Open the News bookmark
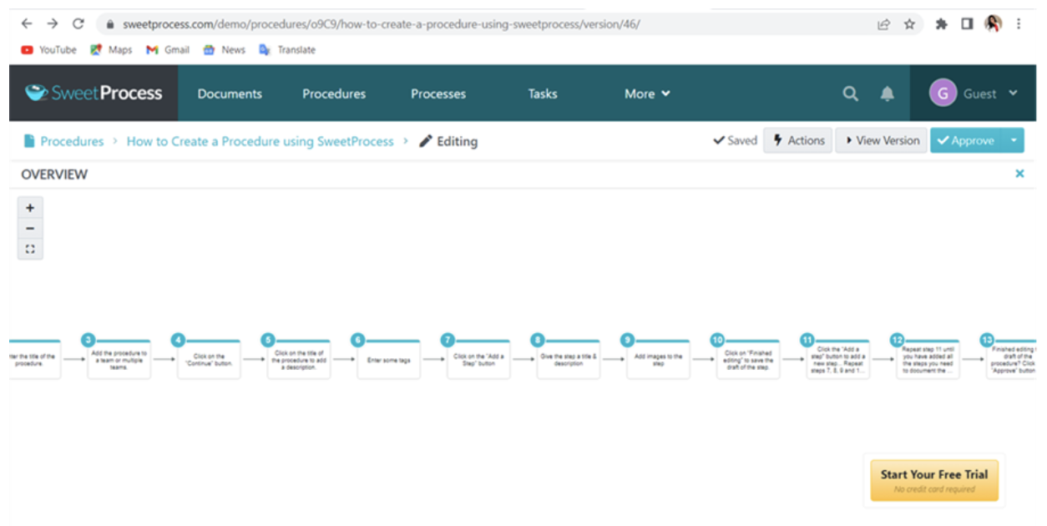 pyautogui.click(x=225, y=50)
